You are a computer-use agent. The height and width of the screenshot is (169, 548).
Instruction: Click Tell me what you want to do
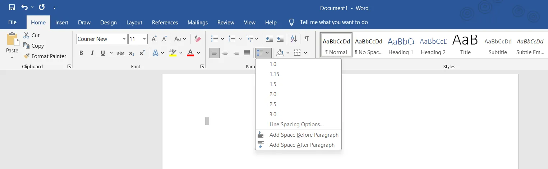[x=334, y=22]
